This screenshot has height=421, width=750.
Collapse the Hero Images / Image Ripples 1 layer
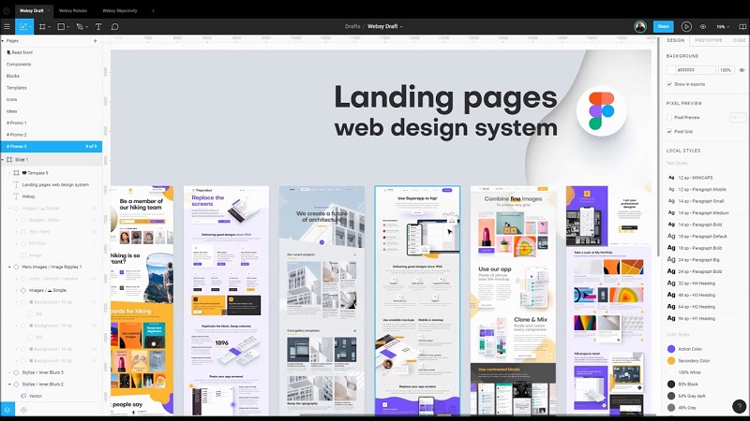click(9, 267)
